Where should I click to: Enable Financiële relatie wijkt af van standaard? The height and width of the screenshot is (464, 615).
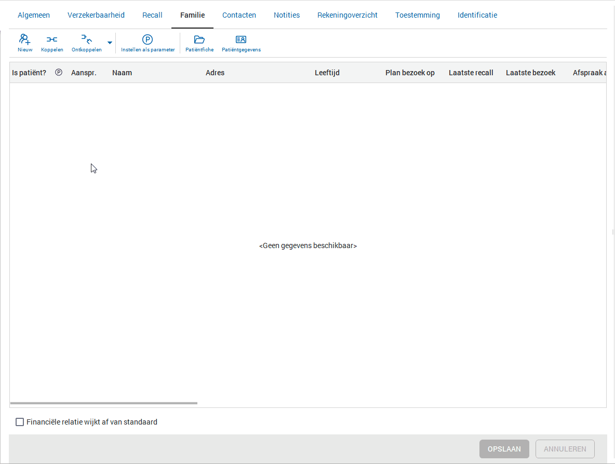click(x=20, y=422)
